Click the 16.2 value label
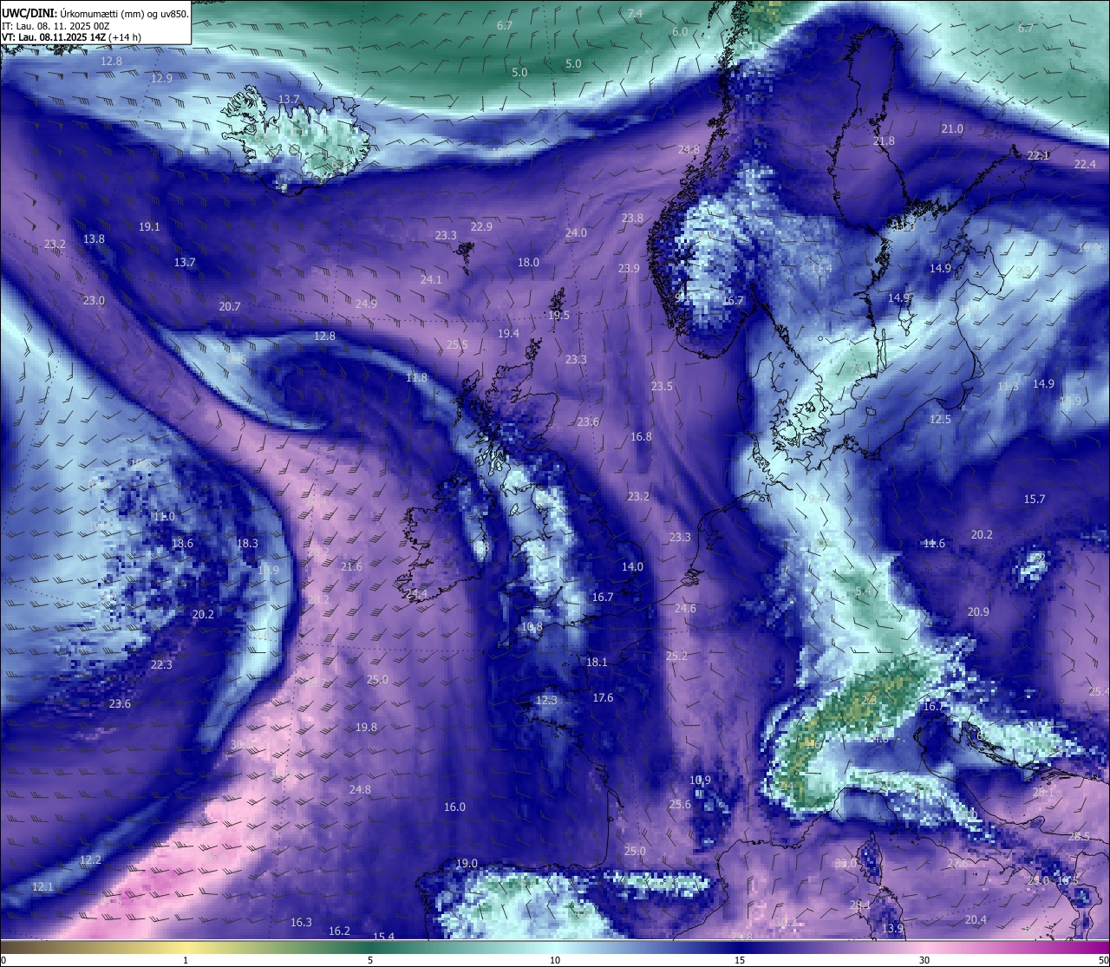 (x=339, y=931)
